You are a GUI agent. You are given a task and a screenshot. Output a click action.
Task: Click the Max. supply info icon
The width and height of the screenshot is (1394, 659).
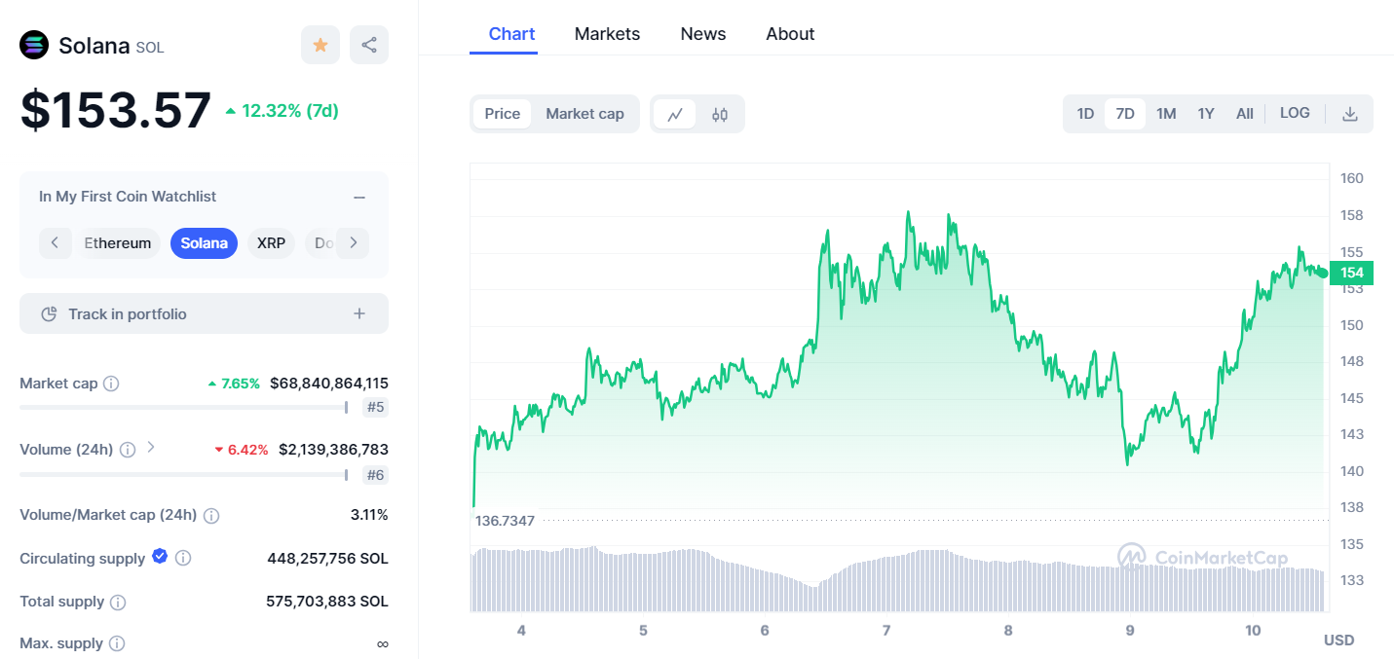[x=117, y=643]
